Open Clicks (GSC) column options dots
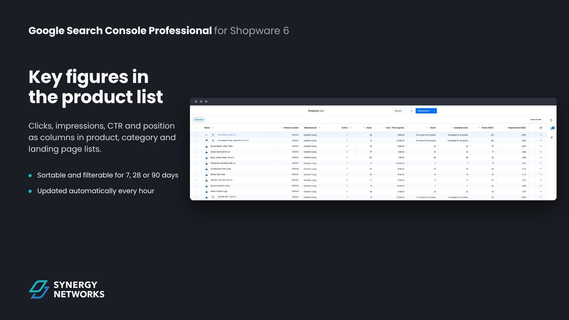 click(x=480, y=128)
